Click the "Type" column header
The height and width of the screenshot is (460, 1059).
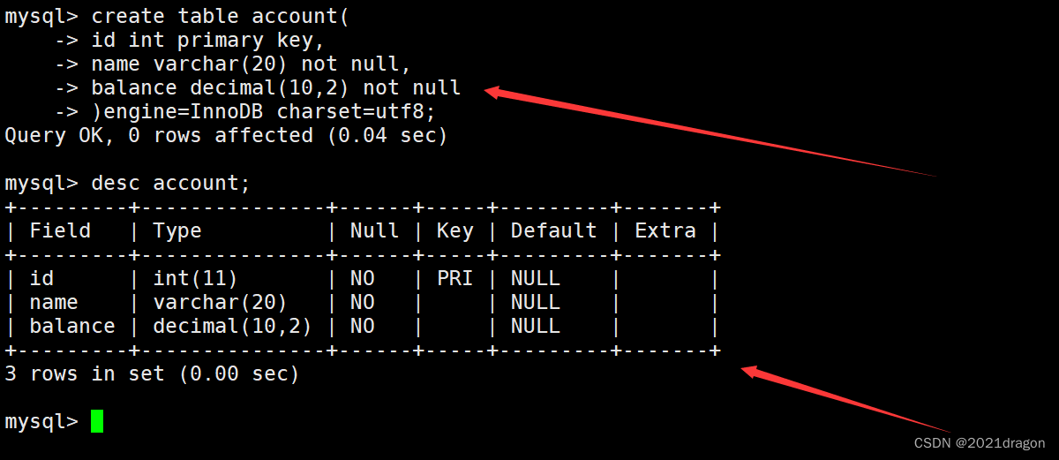click(177, 231)
